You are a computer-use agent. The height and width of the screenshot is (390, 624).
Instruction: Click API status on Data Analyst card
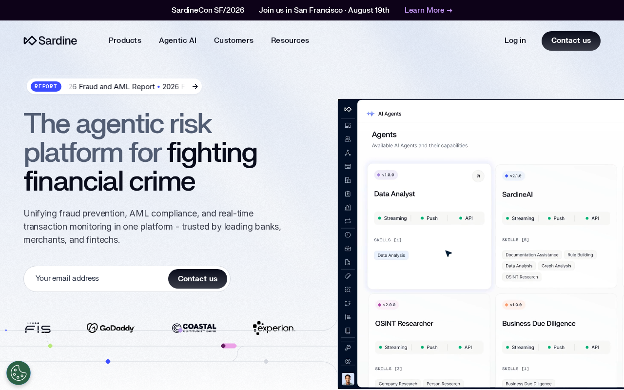tap(466, 218)
